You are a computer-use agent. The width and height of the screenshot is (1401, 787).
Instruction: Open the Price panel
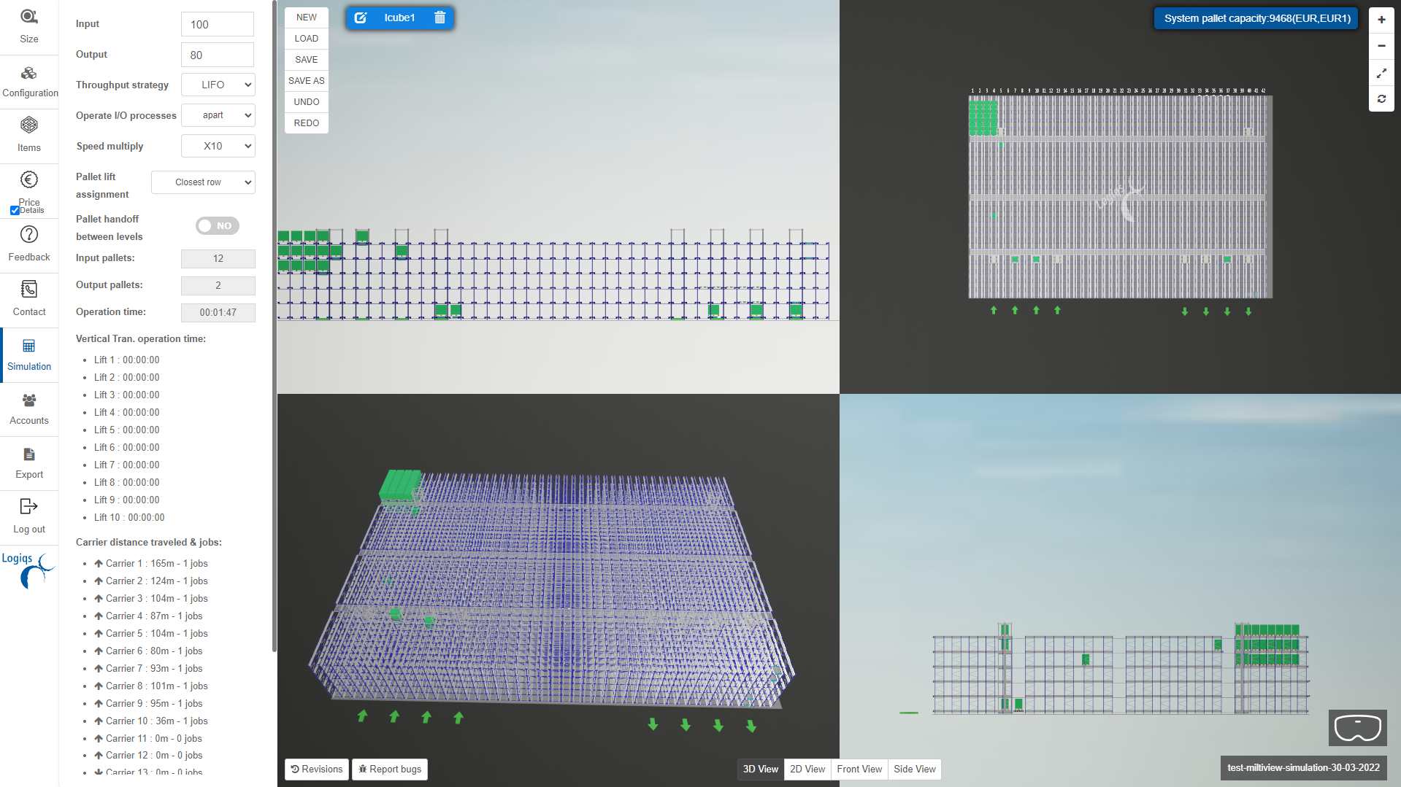click(28, 190)
